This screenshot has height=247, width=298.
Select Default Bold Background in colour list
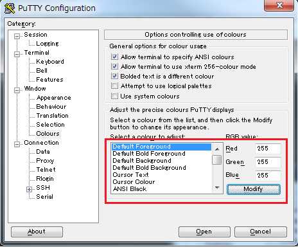coord(161,168)
